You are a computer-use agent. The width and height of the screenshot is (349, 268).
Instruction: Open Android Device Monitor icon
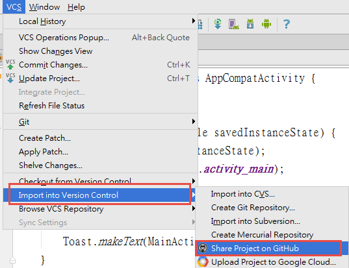(266, 23)
